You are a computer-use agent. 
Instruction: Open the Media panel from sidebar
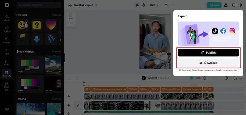point(7,18)
